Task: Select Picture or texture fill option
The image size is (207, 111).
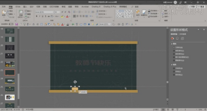Action: [174, 57]
